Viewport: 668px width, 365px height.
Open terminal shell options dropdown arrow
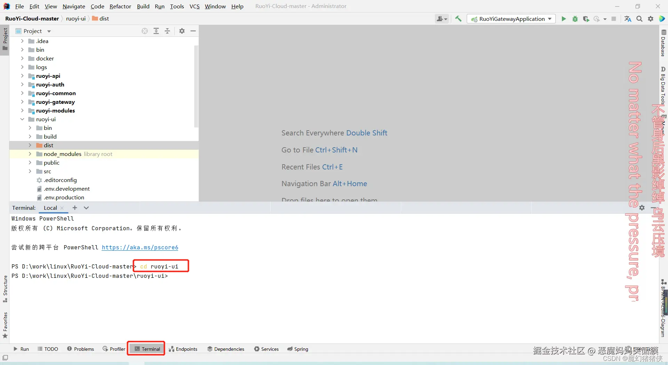(x=86, y=208)
